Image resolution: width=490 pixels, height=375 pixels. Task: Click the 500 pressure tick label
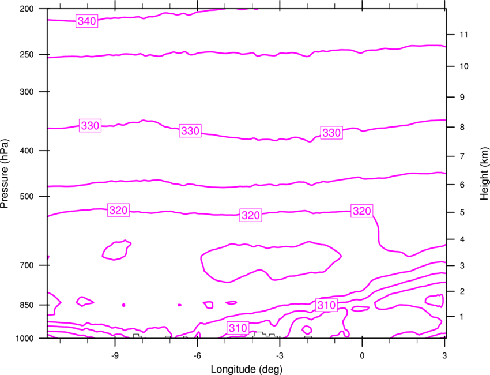[x=27, y=196]
